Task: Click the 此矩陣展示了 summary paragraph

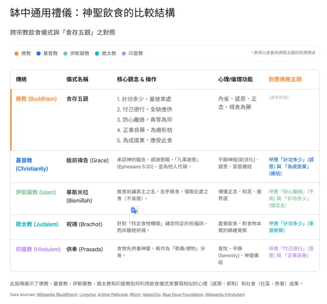Action: (156, 284)
